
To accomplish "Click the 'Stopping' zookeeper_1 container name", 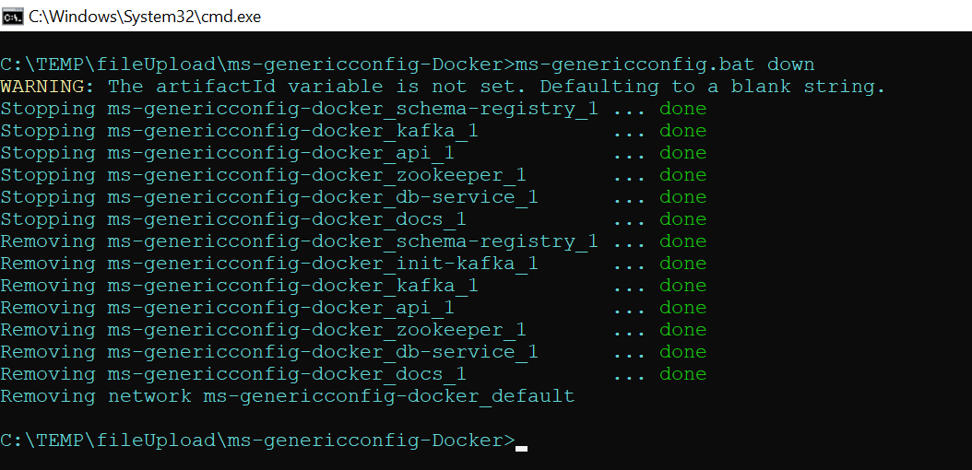I will coord(316,175).
